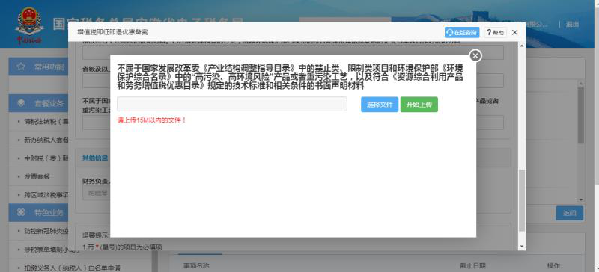Open 新办纳税人套餐 in the sidebar

coord(46,140)
